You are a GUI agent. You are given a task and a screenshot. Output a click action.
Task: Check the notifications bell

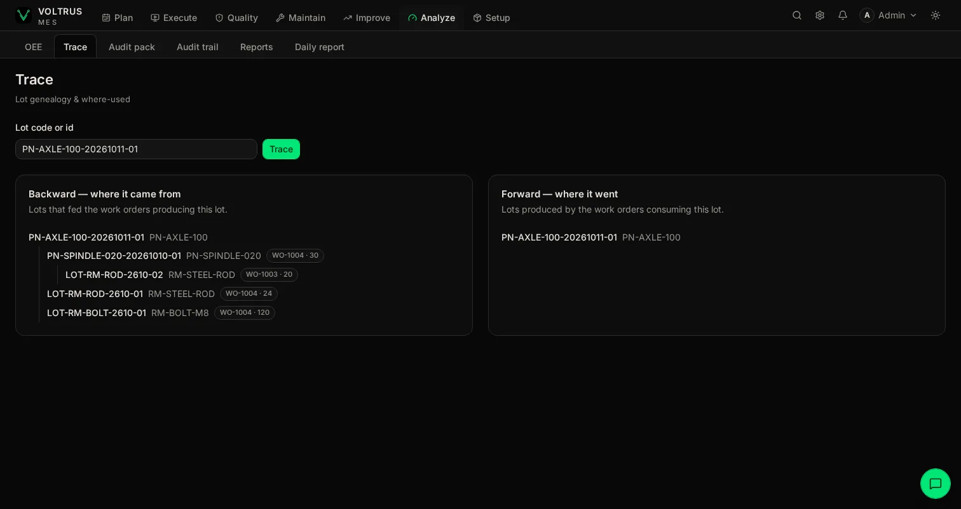tap(843, 15)
